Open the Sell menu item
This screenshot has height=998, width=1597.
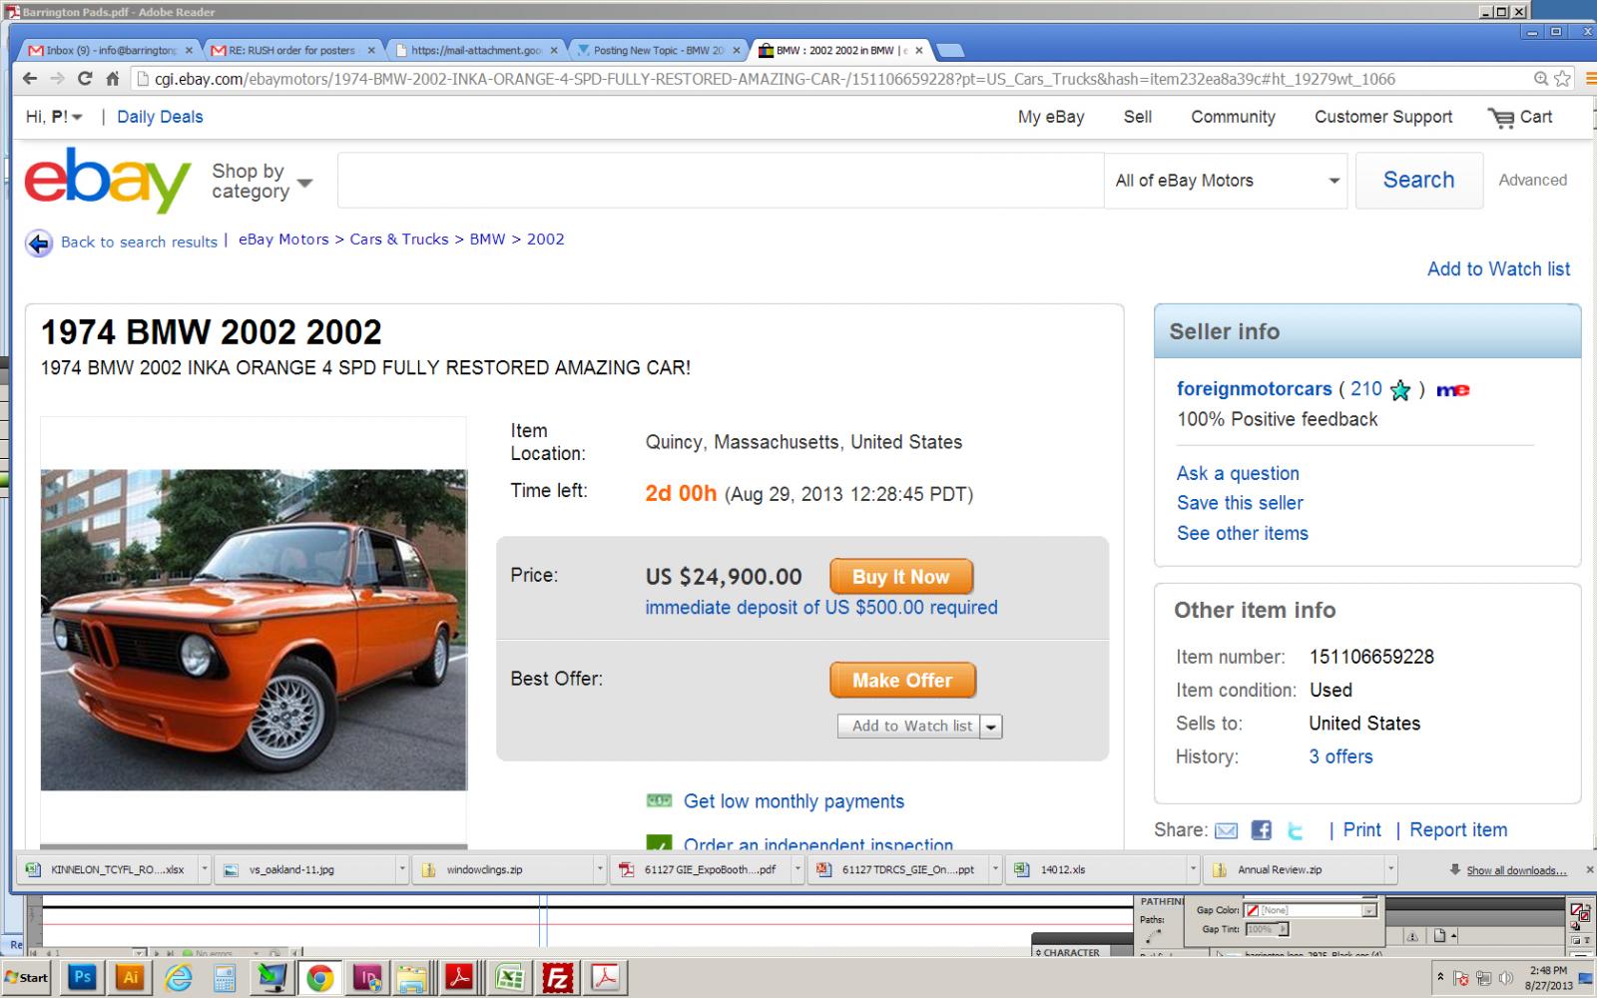point(1138,117)
